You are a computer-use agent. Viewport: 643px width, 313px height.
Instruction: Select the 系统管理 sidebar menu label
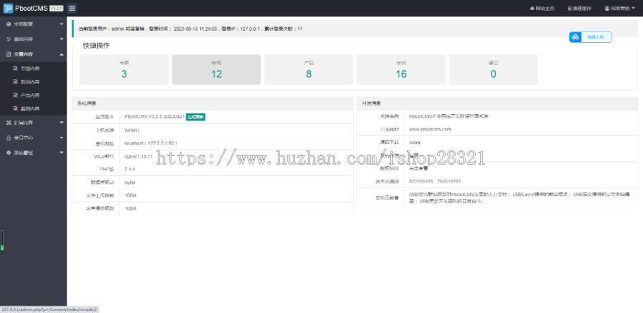click(24, 152)
